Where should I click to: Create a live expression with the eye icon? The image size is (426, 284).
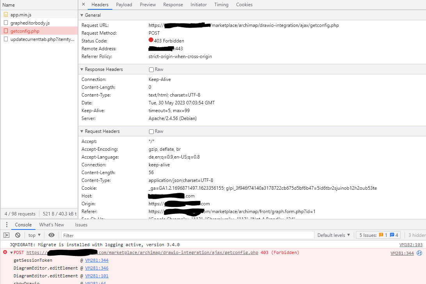point(52,235)
